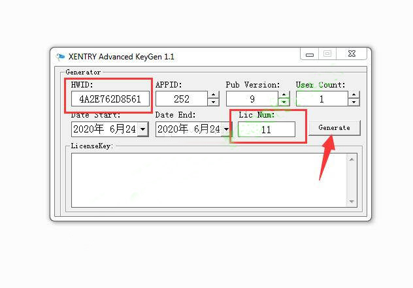
Task: Click the APPID value field
Action: tap(182, 99)
